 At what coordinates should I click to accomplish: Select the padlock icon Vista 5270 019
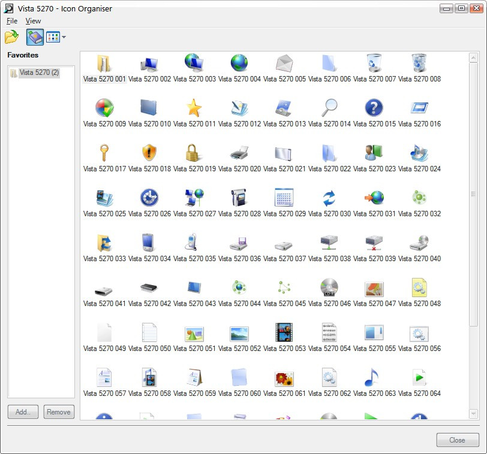tap(193, 153)
